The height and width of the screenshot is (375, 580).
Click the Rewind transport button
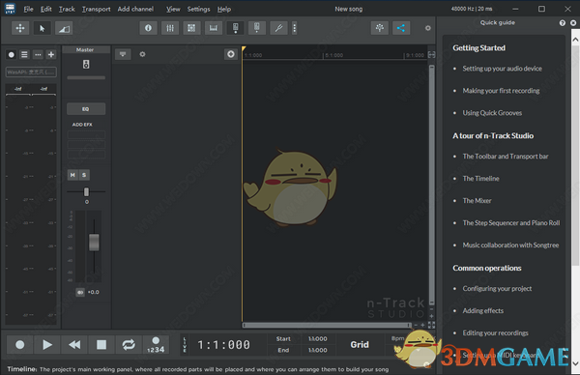click(74, 345)
